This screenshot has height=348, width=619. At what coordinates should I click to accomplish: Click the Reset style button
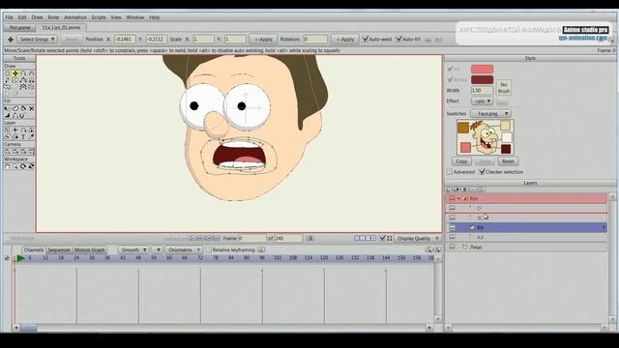tap(508, 161)
